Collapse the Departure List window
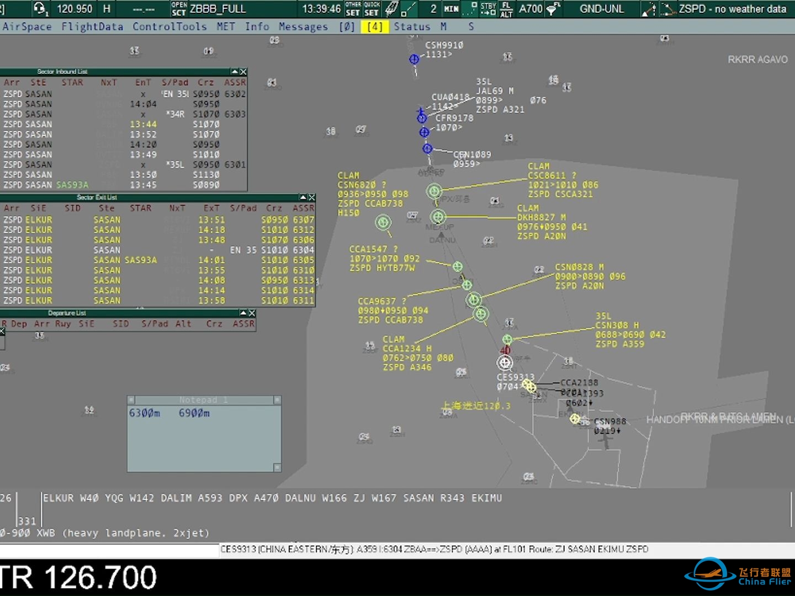The height and width of the screenshot is (596, 795). [x=243, y=313]
